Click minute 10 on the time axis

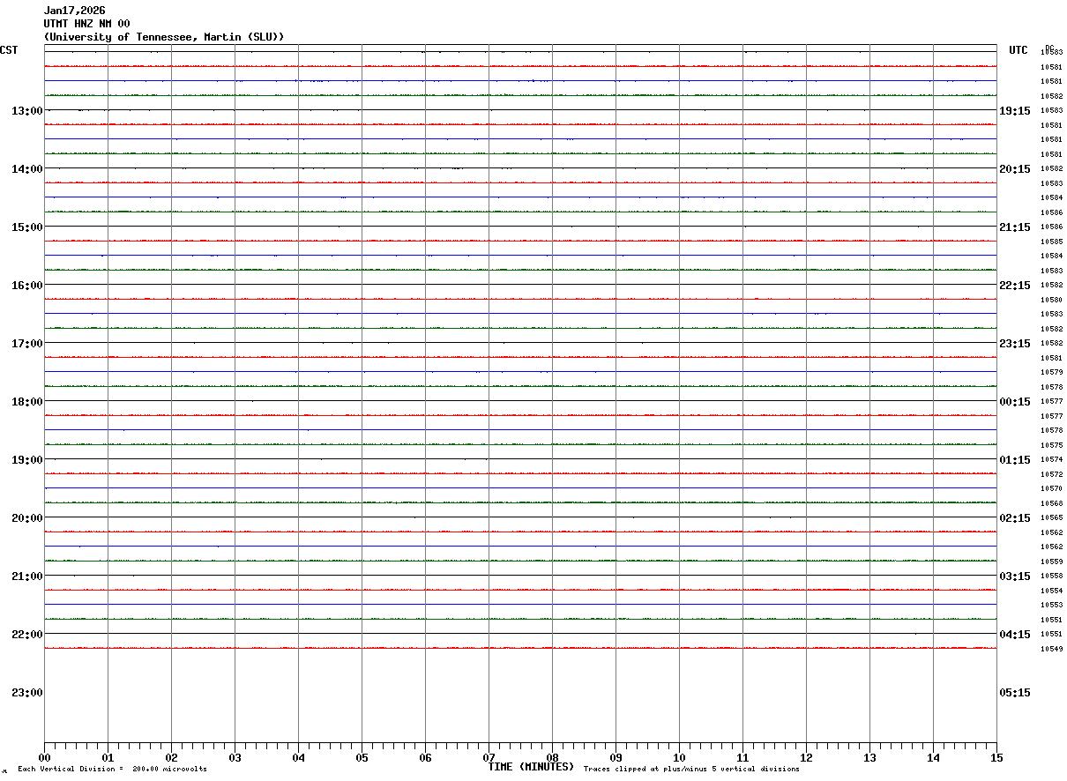point(679,757)
